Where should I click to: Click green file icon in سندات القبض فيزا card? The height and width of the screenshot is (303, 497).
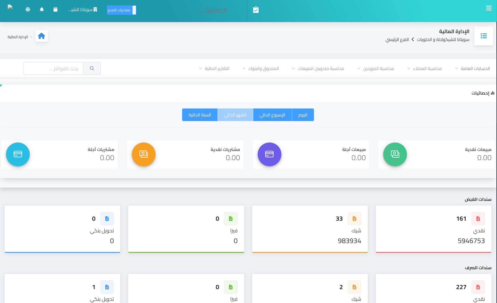tap(231, 219)
